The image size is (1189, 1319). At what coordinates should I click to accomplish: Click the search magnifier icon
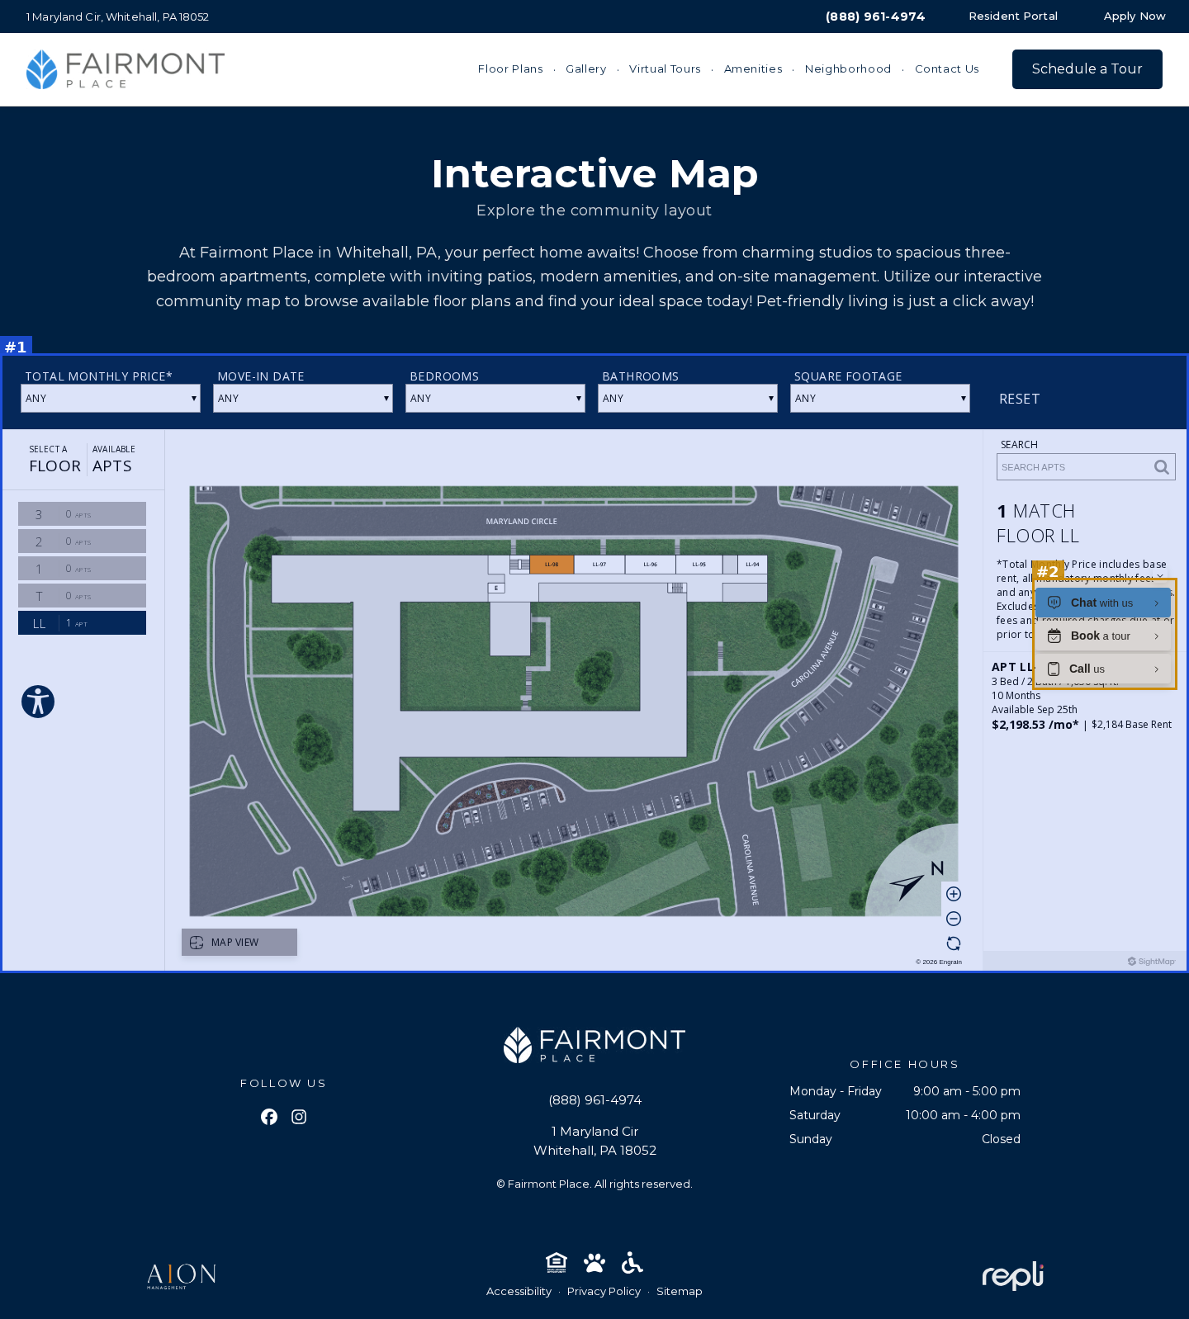(x=1162, y=467)
